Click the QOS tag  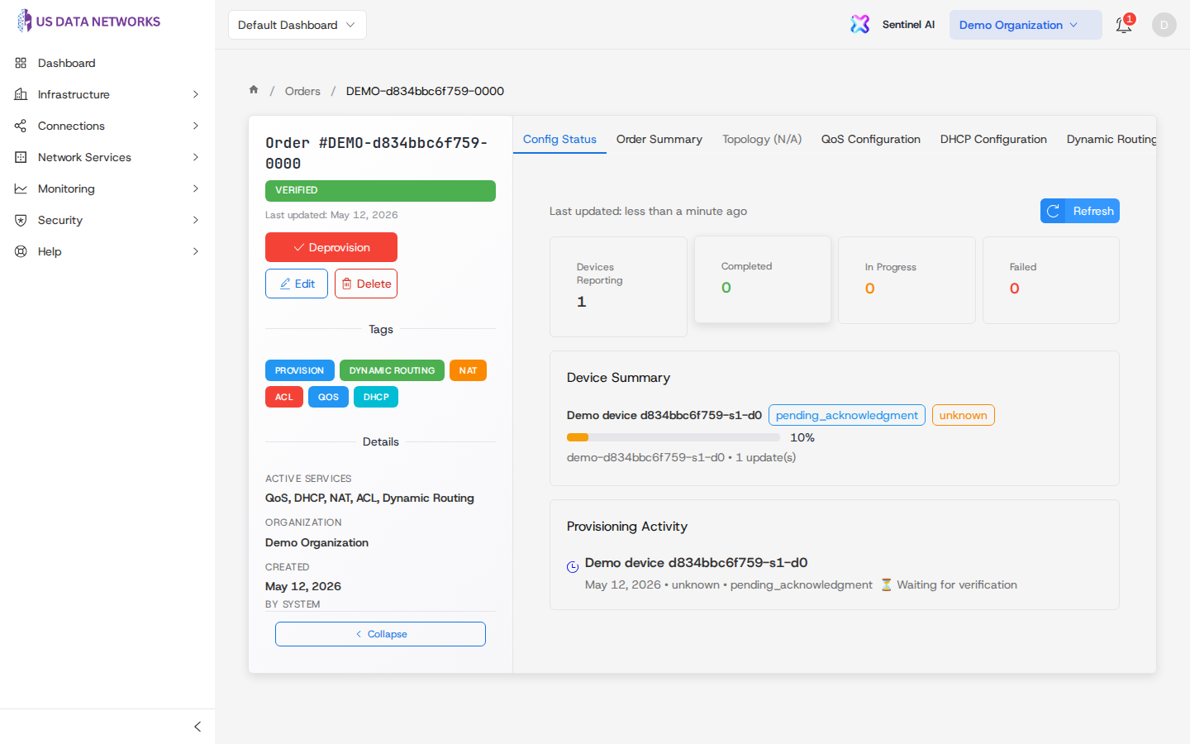328,397
